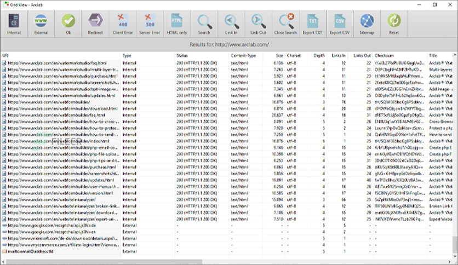Select the webformbuilder/download.html row
This screenshot has width=458, height=265.
click(227, 108)
